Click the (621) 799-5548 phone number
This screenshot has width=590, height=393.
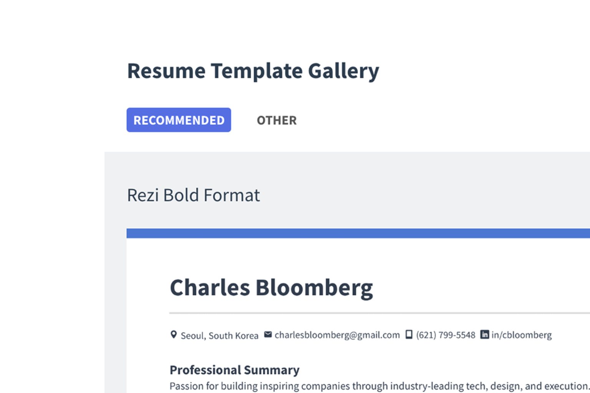(x=446, y=335)
